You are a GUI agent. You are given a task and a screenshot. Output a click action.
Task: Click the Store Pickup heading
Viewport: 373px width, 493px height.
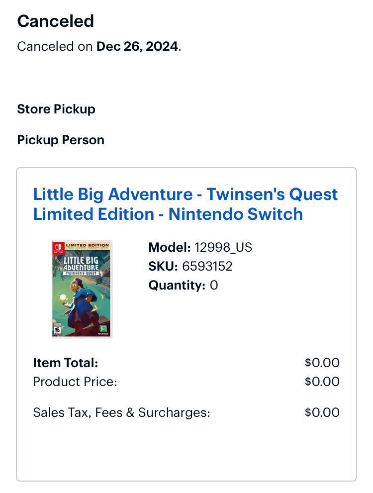click(x=56, y=109)
